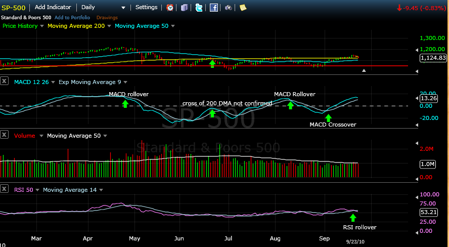This screenshot has width=449, height=247.
Task: Open the yellow sticky note icon
Action: tap(243, 8)
